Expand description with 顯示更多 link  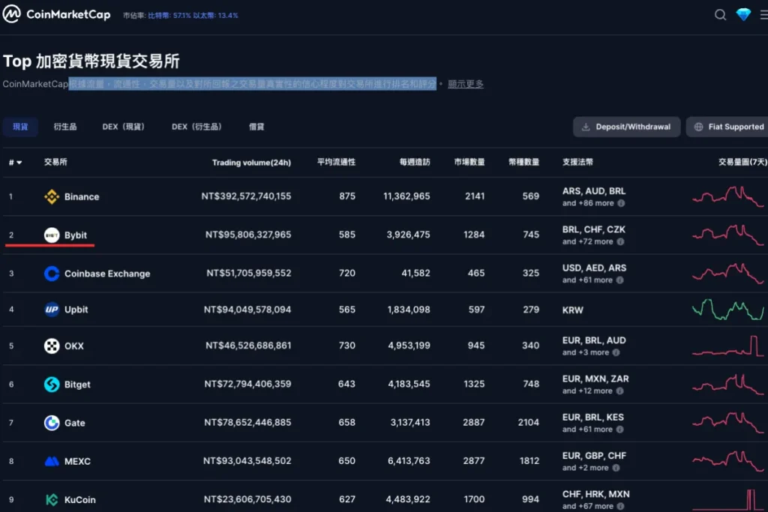pyautogui.click(x=466, y=84)
